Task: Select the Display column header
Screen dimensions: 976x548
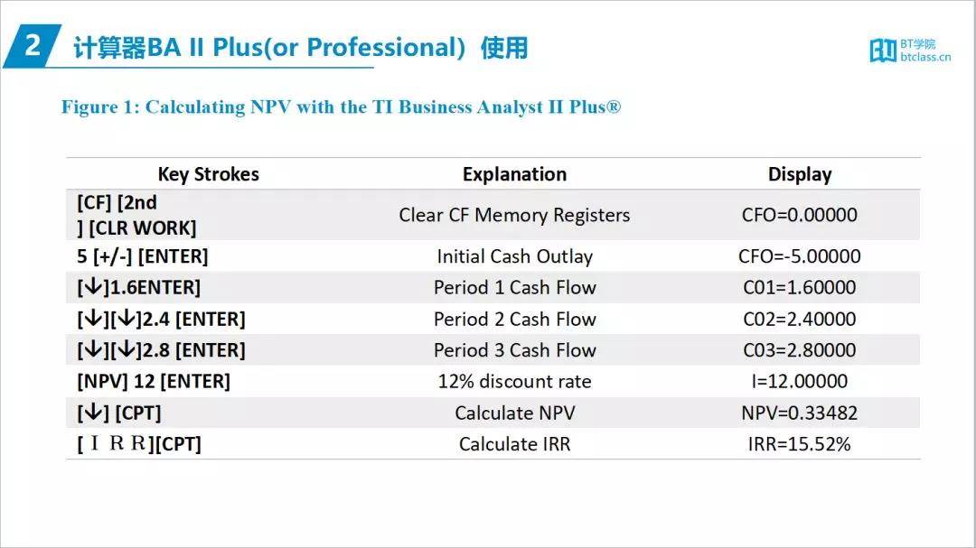Action: pyautogui.click(x=800, y=175)
